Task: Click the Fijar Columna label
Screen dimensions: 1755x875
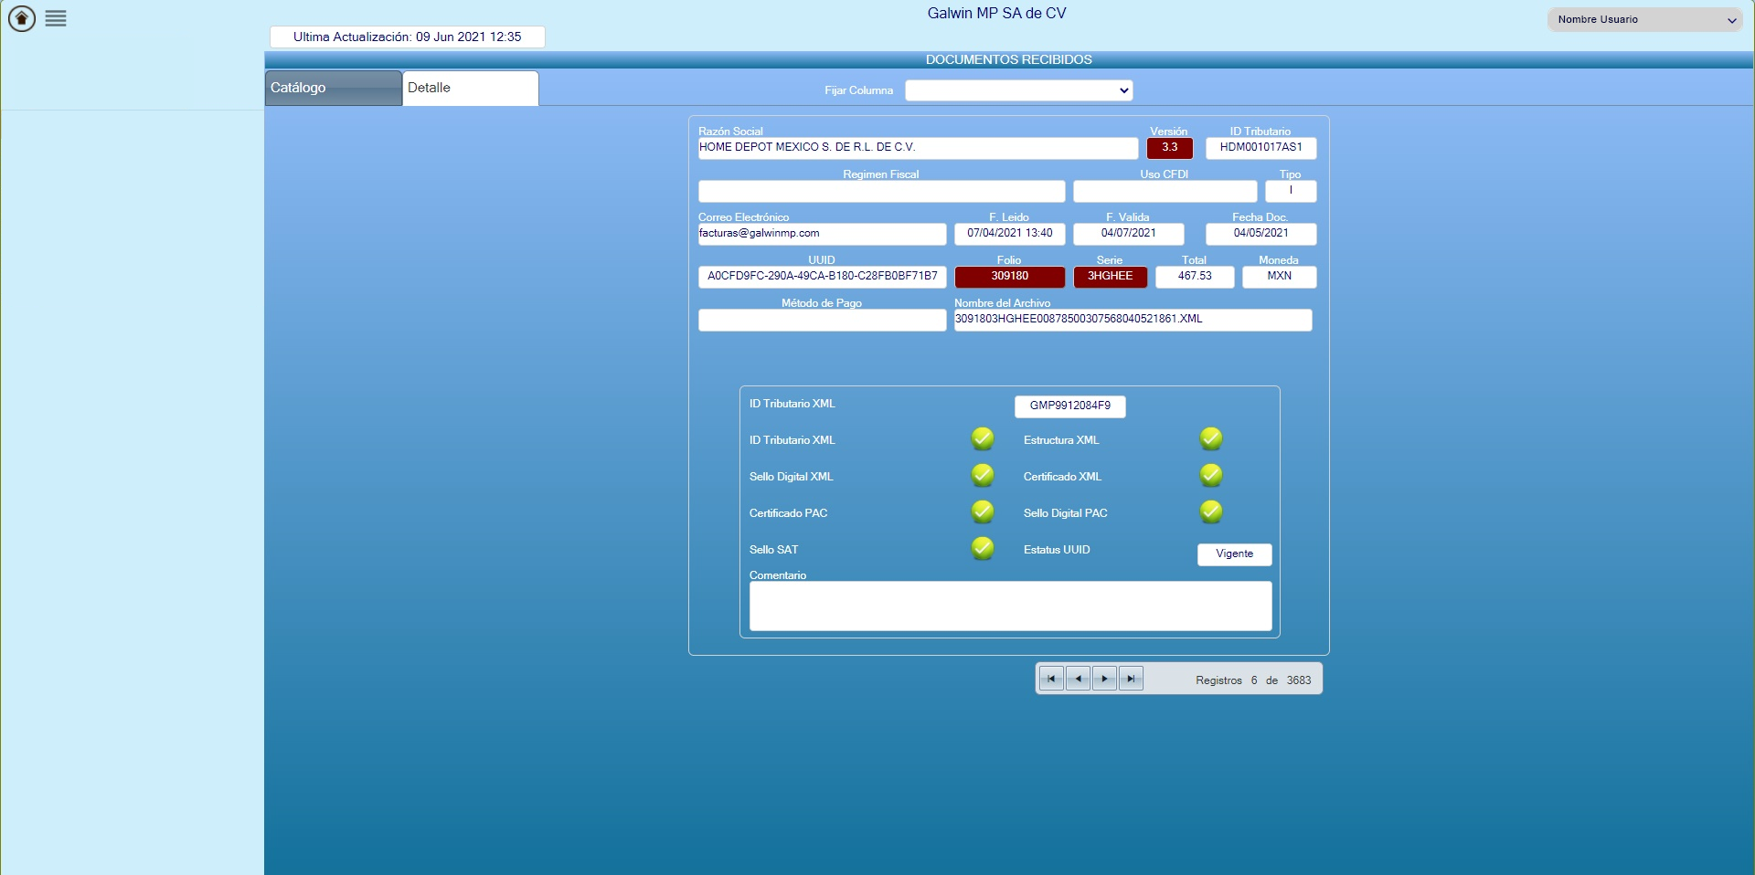Action: point(858,90)
